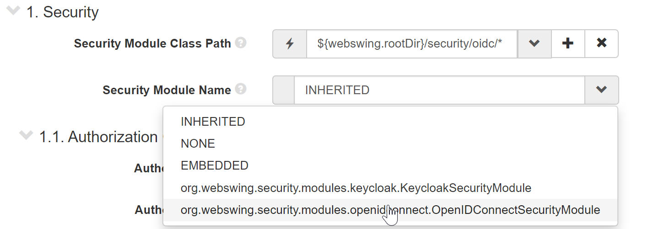Screen dimensions: 648x229
Task: Toggle the Security Module Name dropdown arrow
Action: pos(601,90)
